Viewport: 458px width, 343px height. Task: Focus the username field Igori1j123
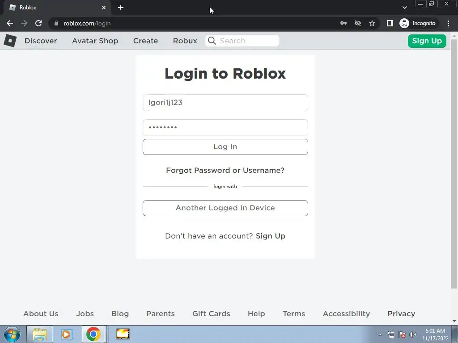click(225, 103)
